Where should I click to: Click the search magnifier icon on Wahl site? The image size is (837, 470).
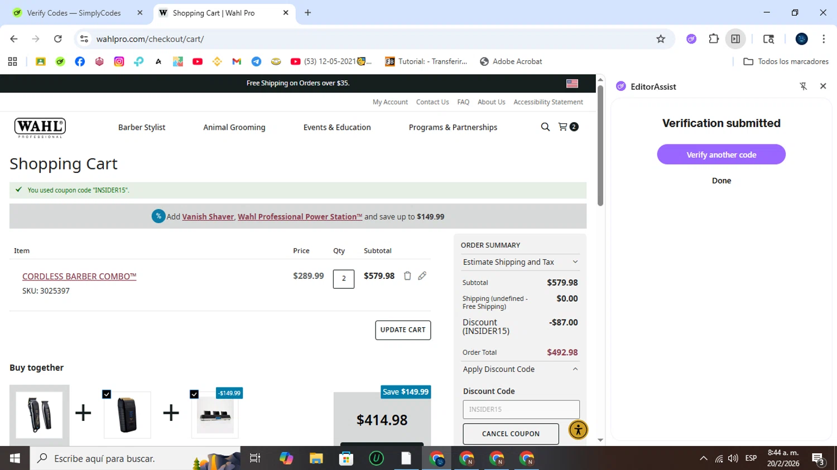[545, 127]
